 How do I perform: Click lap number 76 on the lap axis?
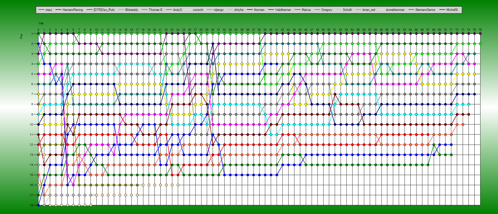coord(480,30)
